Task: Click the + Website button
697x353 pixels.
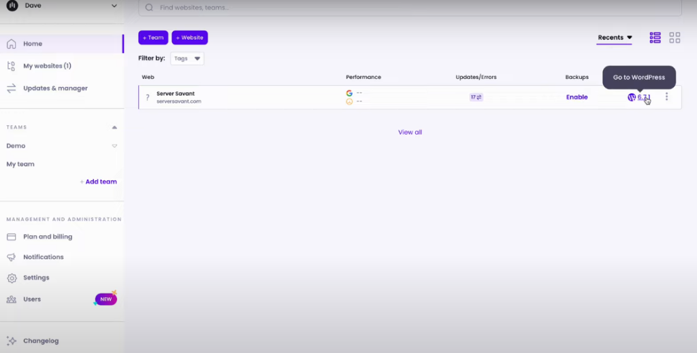Action: point(189,38)
